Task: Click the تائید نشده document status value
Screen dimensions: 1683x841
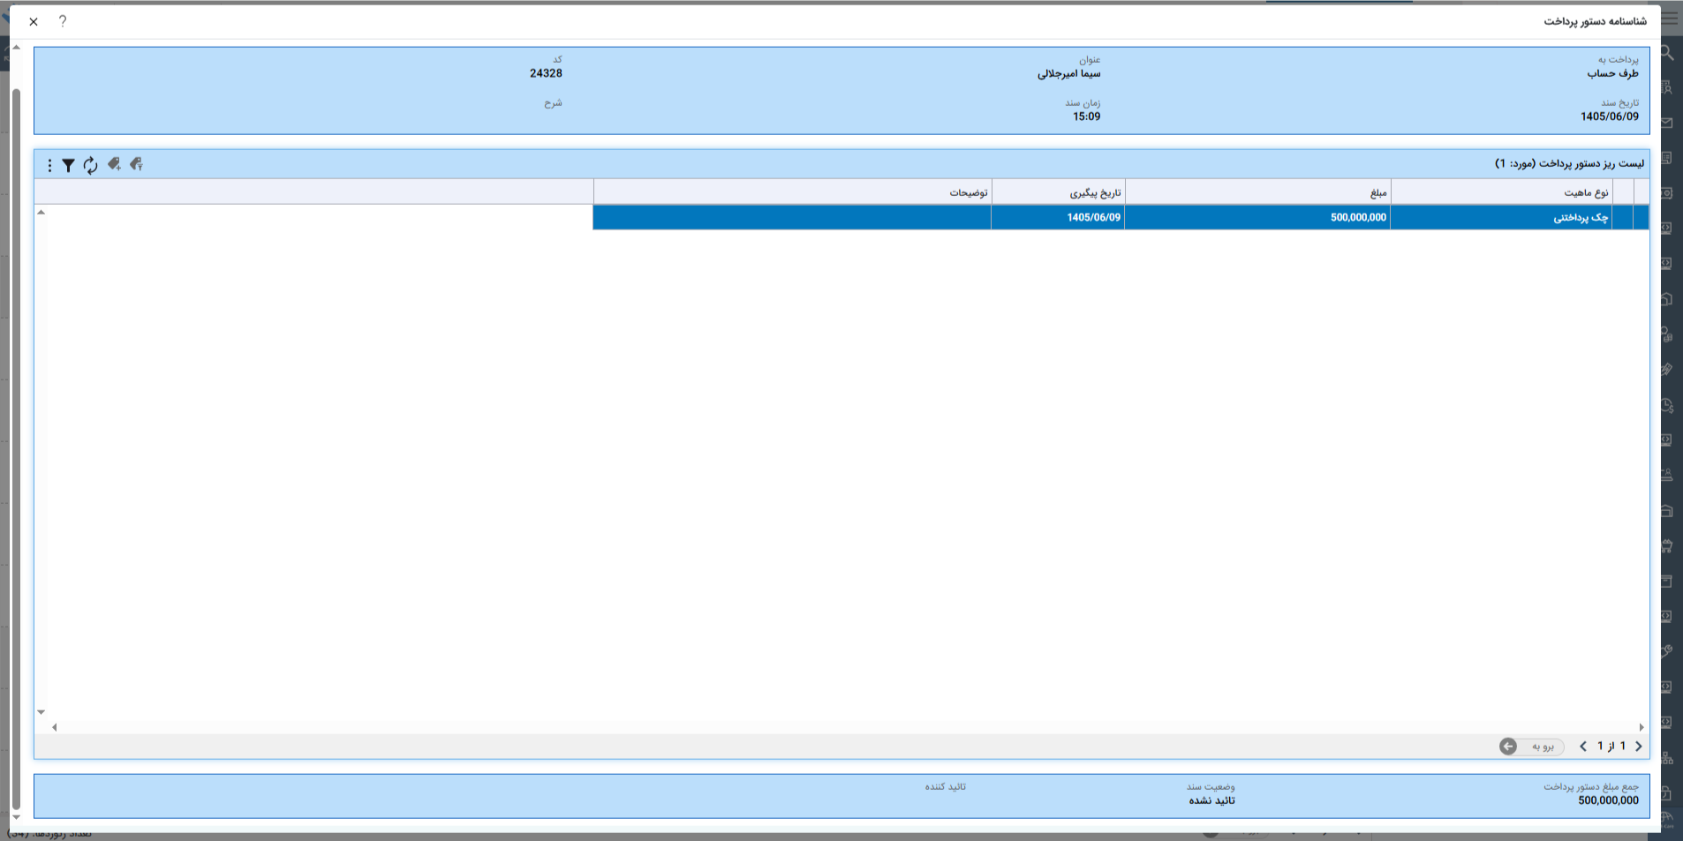Action: 1211,800
